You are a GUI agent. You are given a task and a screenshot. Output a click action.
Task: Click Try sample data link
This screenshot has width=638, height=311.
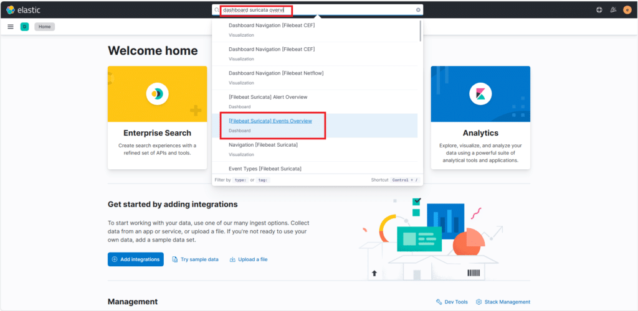195,259
